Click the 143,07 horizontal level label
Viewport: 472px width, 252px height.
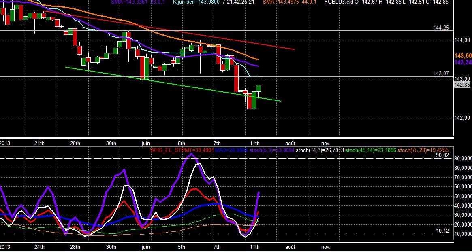point(441,73)
